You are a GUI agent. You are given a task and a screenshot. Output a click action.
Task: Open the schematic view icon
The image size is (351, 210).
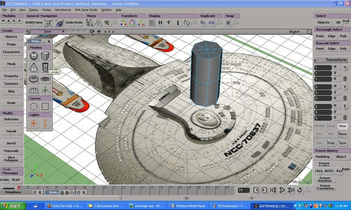tap(98, 23)
